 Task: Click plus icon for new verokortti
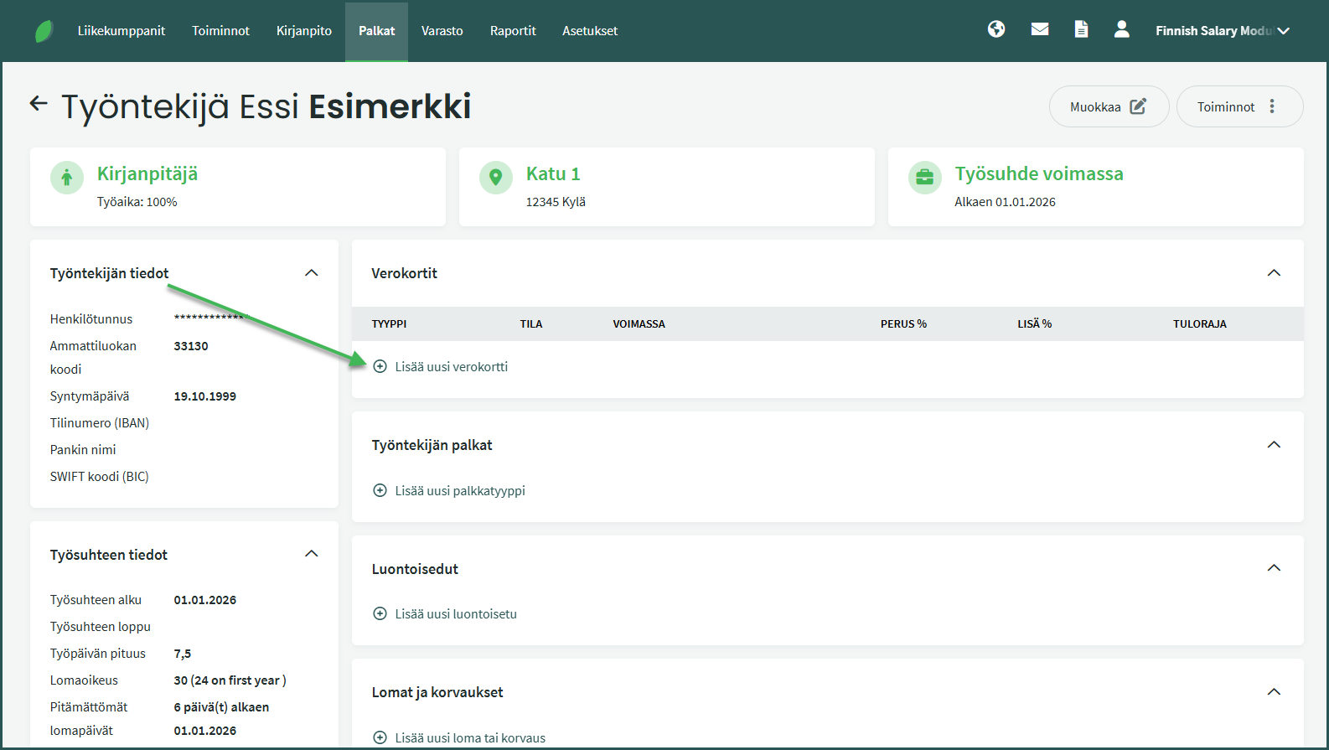[380, 366]
